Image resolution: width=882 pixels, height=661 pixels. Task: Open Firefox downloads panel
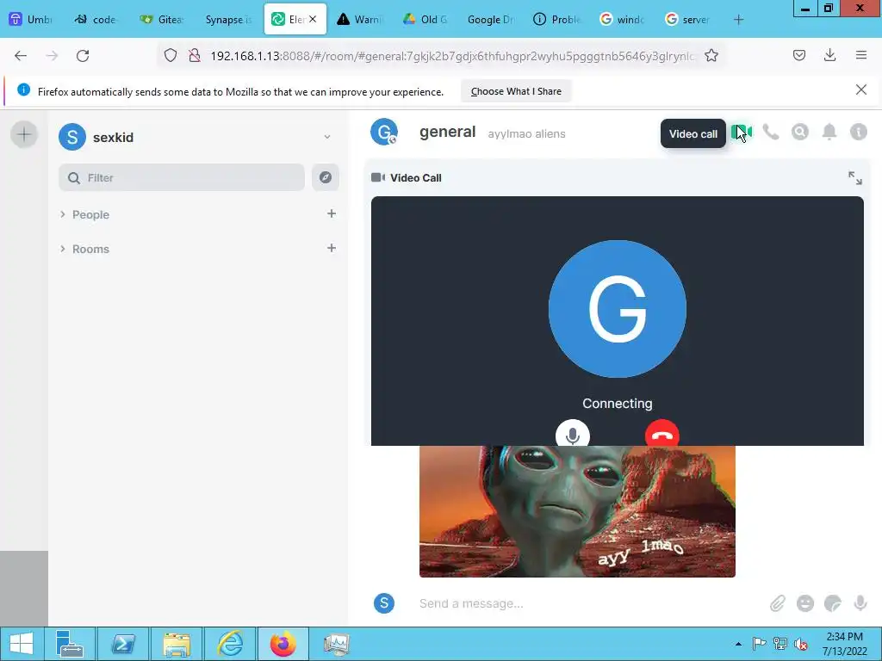coord(829,55)
